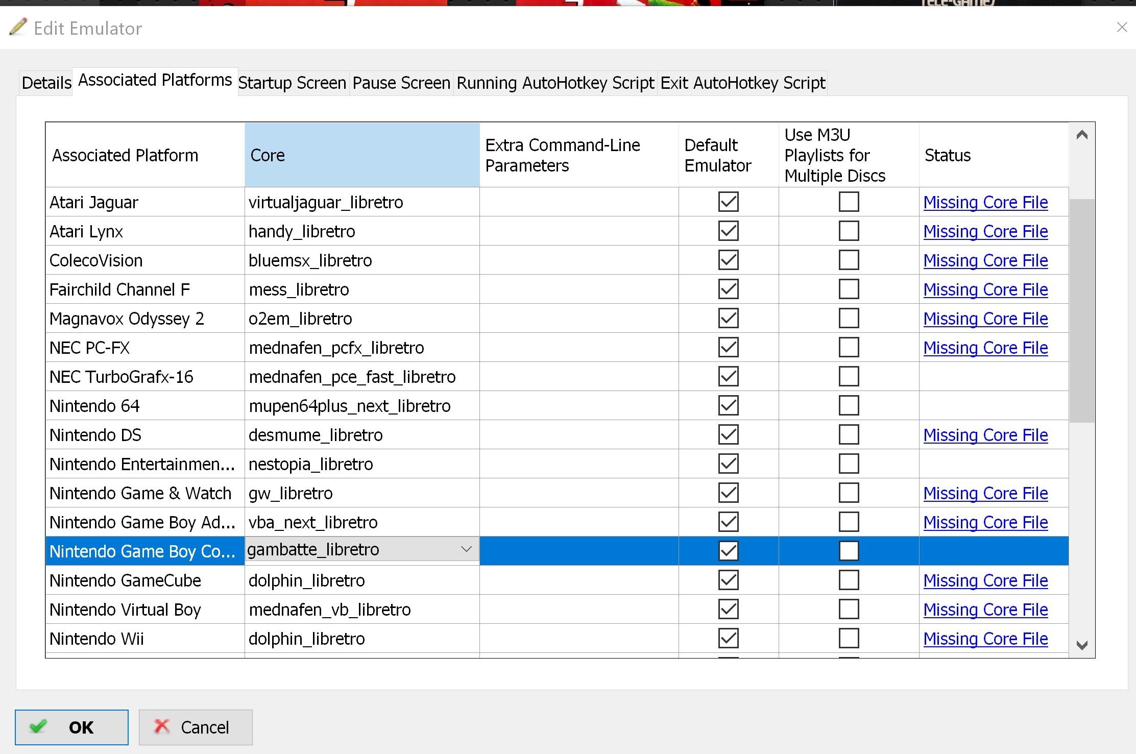The image size is (1136, 754).
Task: Enable M3U Playlists for Nintendo Game Boy Color row
Action: click(x=849, y=551)
